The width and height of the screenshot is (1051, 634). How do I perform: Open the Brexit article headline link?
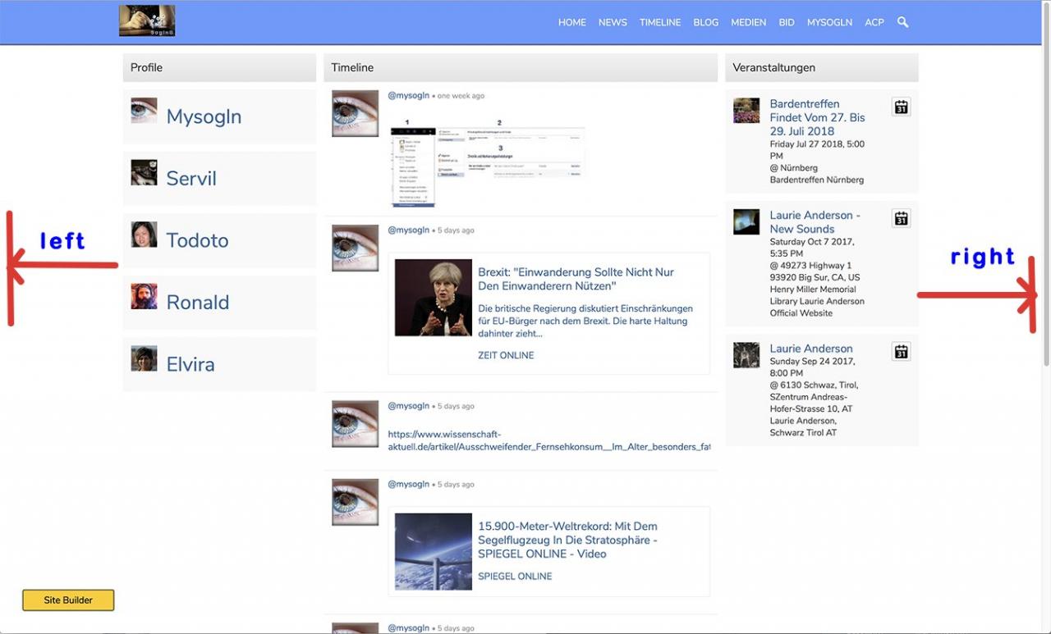pos(576,279)
